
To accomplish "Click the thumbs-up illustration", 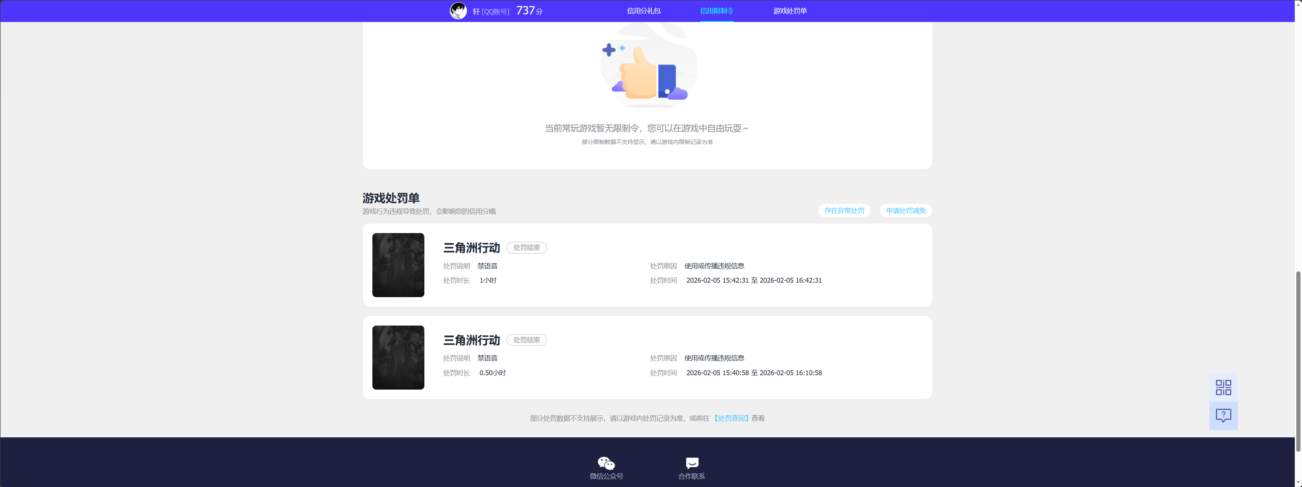I will (x=648, y=66).
